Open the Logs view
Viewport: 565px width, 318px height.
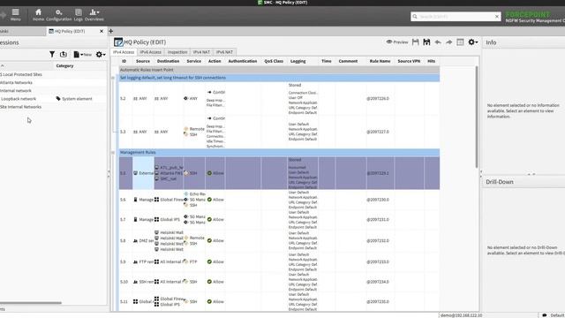click(79, 15)
